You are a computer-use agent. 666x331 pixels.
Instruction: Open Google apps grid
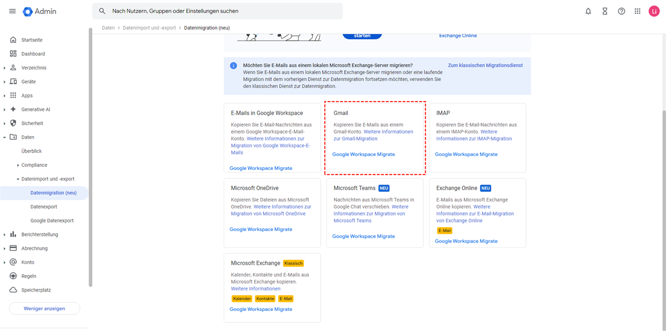pyautogui.click(x=638, y=11)
